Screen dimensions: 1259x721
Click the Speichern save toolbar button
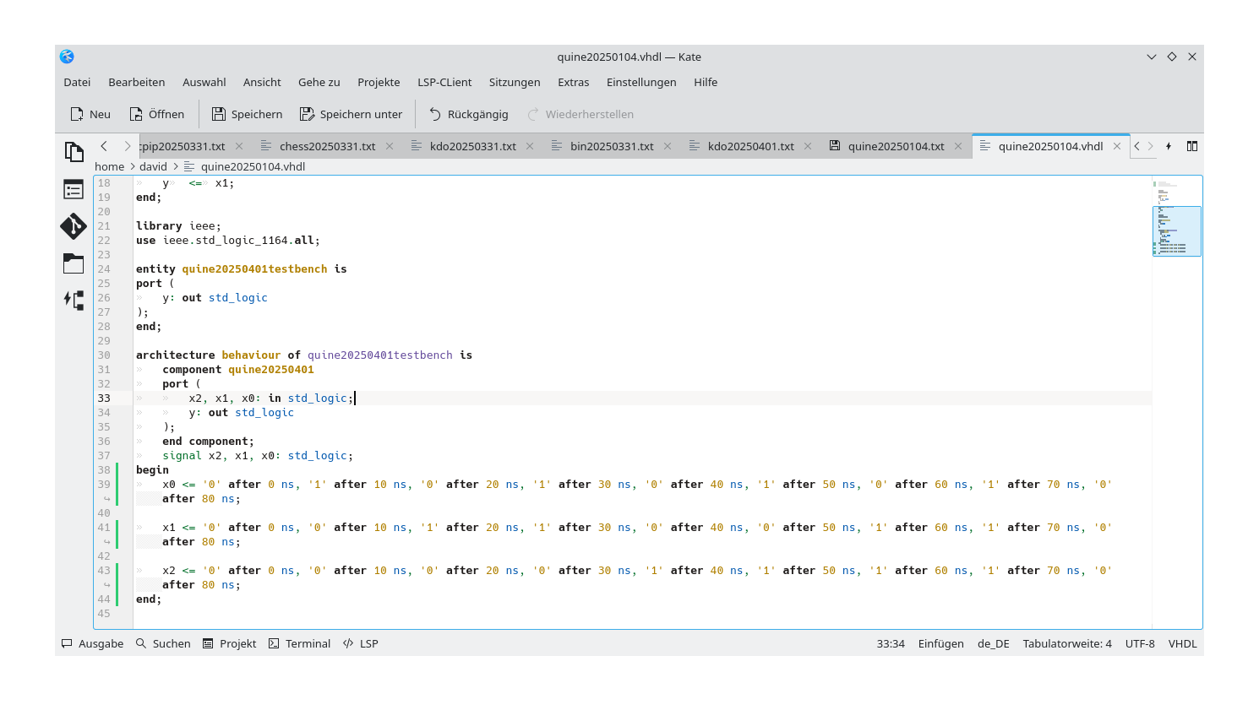click(247, 114)
